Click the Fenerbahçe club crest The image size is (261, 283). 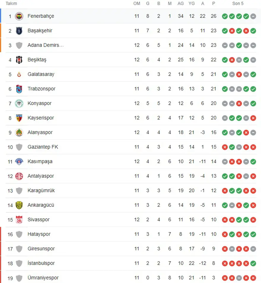coord(19,16)
